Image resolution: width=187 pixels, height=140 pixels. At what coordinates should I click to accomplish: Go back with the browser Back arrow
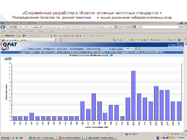coord(3,27)
